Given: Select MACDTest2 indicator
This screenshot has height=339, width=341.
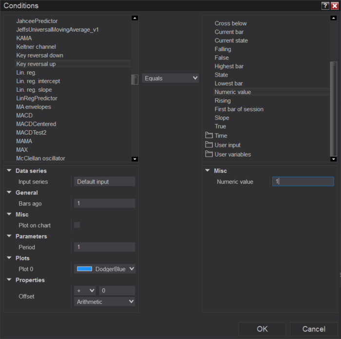Looking at the screenshot, I should click(31, 133).
